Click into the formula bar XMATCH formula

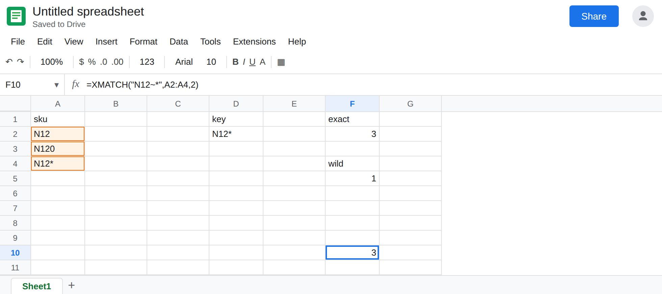pos(142,85)
